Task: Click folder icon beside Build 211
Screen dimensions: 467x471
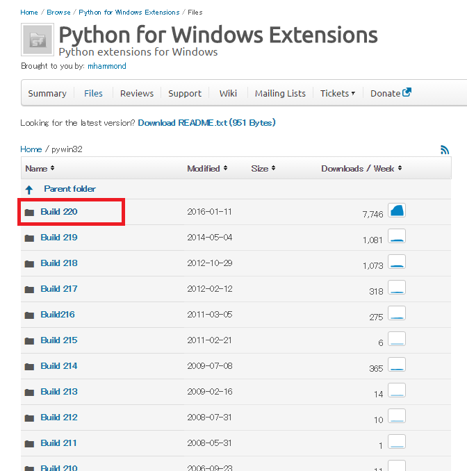Action: click(x=29, y=444)
